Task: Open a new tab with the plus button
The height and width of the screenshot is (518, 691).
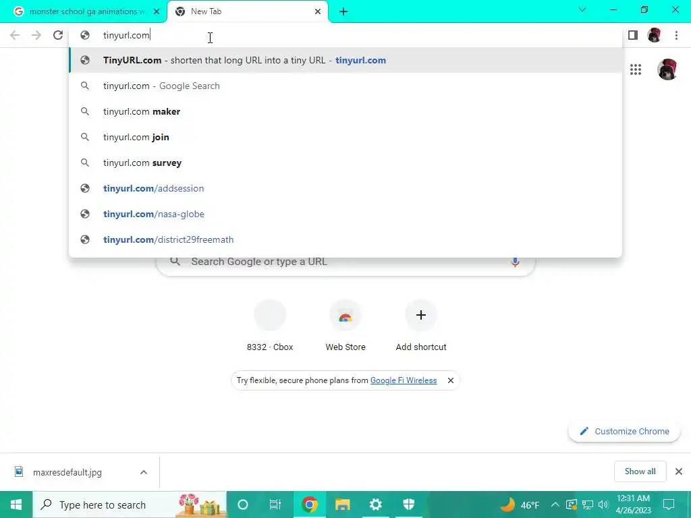Action: pyautogui.click(x=343, y=11)
